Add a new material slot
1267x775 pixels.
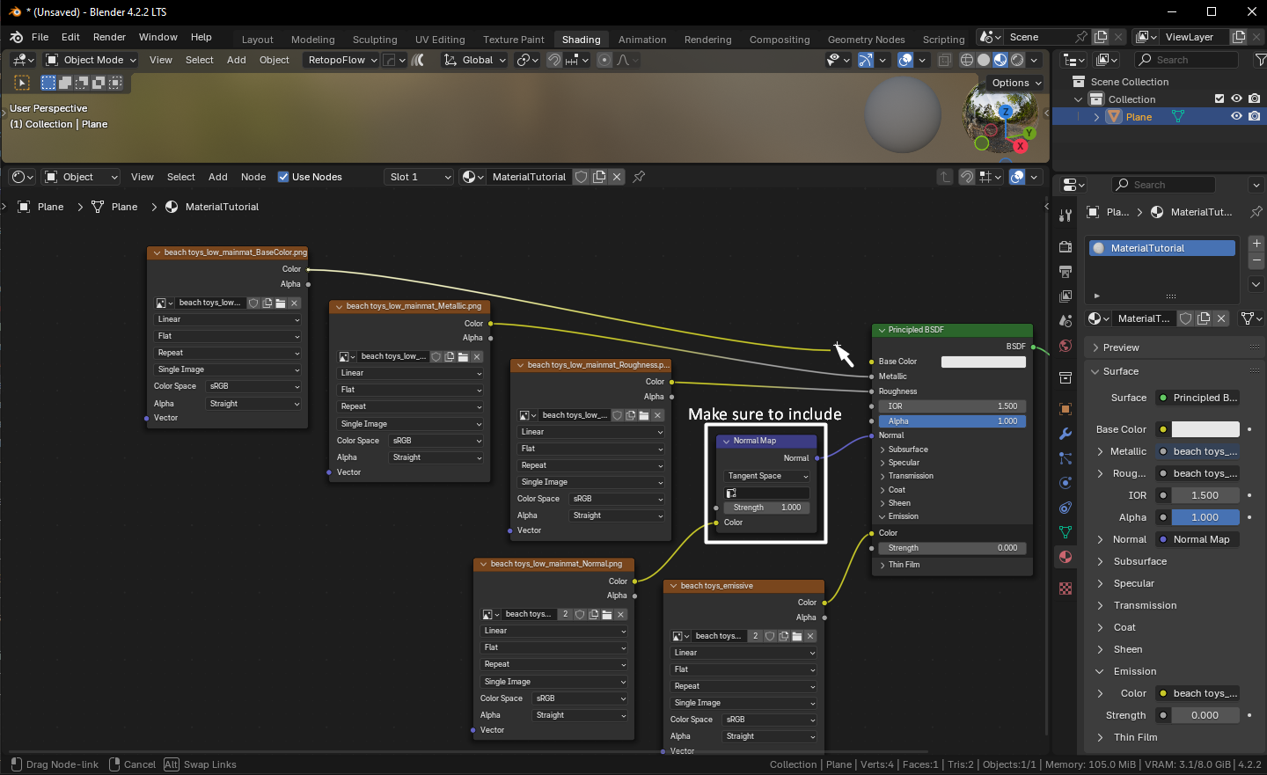pyautogui.click(x=1256, y=244)
